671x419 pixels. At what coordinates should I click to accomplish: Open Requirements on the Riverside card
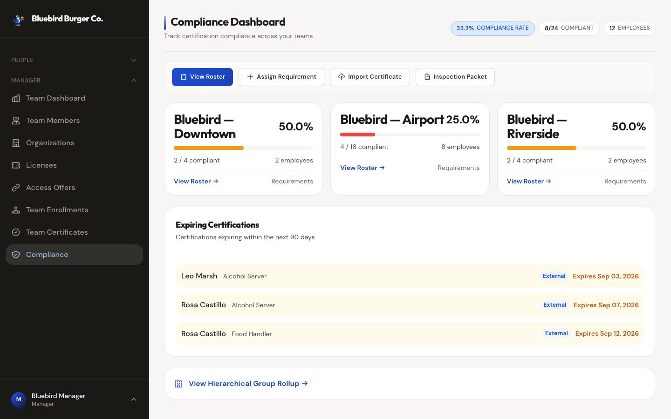(625, 181)
